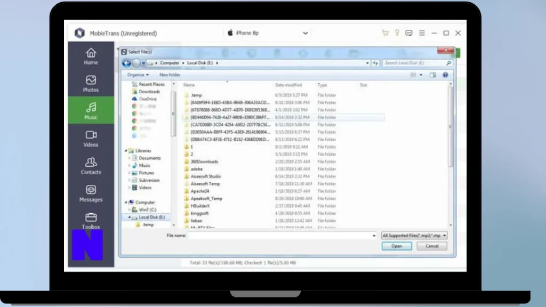The height and width of the screenshot is (307, 546).
Task: Select OneDrive in navigation pane
Action: (x=144, y=99)
